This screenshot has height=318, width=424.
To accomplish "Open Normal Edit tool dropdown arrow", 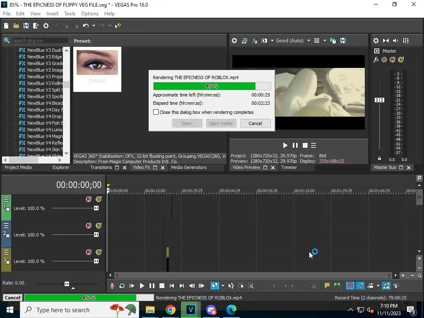I will [x=223, y=286].
